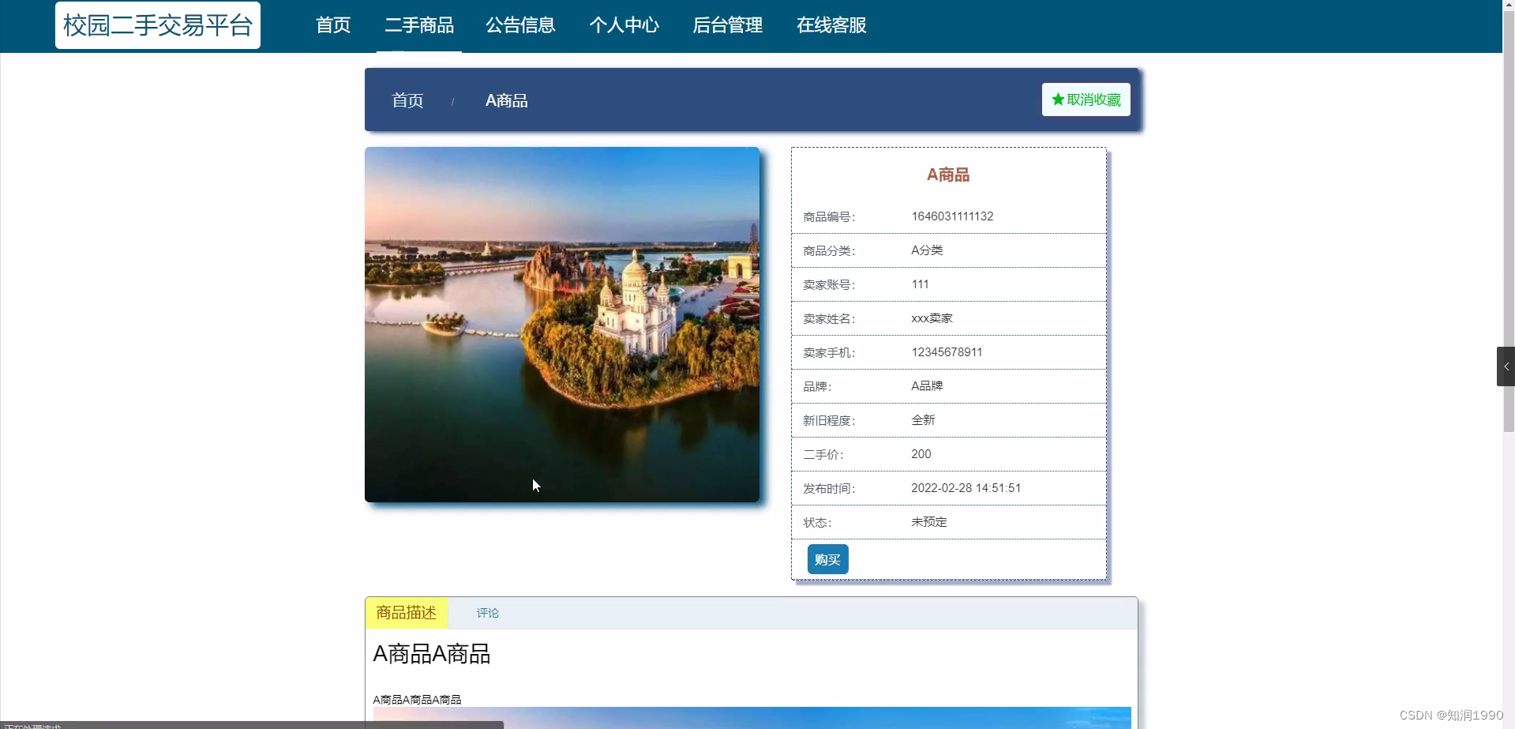Click 首页 in the breadcrumb trail

pos(407,100)
